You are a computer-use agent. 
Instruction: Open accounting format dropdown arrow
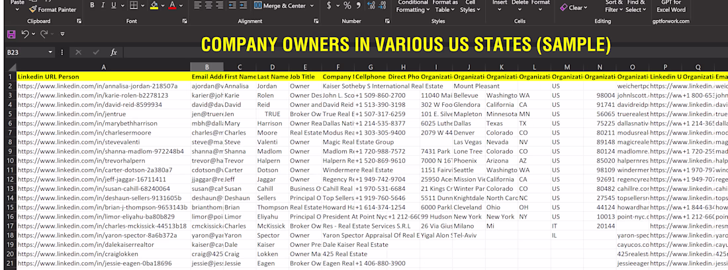338,5
